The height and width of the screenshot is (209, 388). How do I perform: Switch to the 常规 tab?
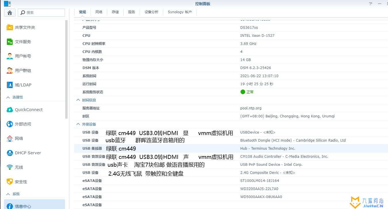[82, 12]
